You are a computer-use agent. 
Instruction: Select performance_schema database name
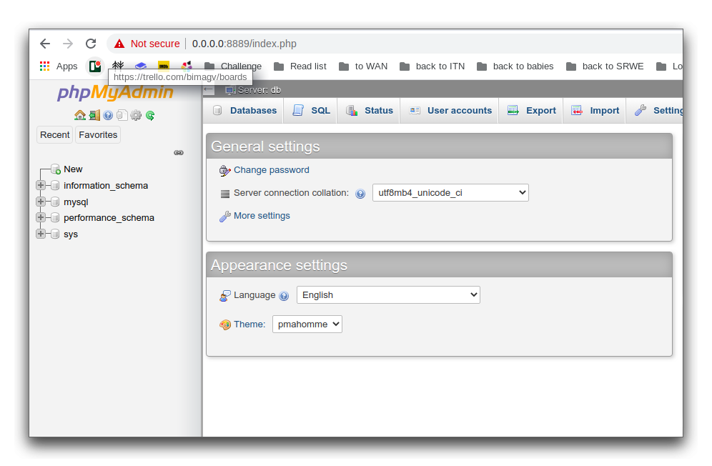tap(109, 218)
